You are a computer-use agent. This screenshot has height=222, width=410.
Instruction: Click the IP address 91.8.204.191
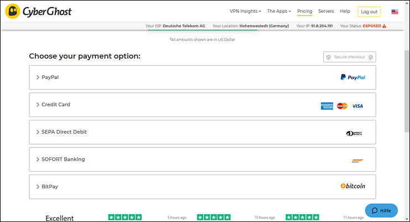click(322, 26)
